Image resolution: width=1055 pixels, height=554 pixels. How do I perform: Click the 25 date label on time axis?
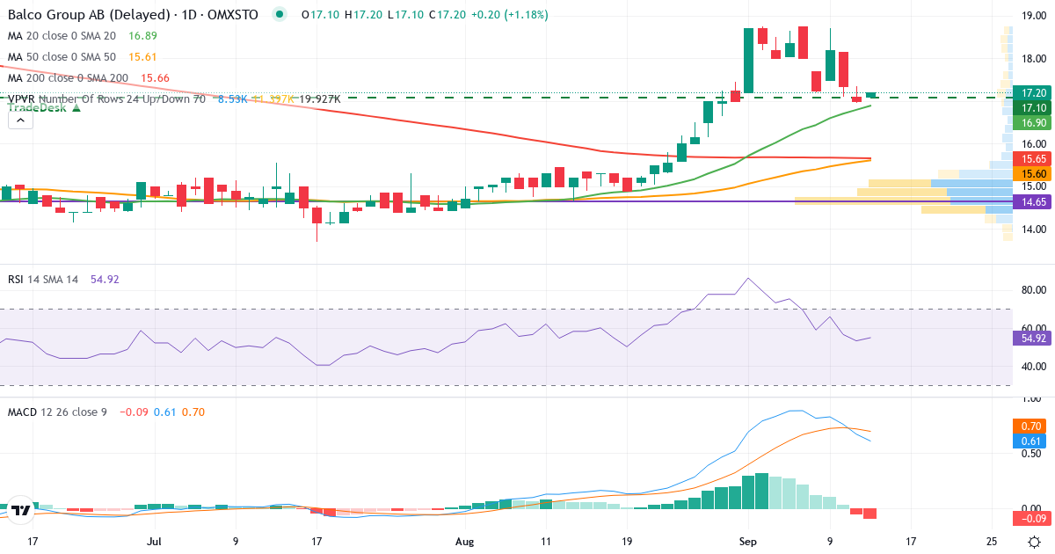(x=991, y=542)
